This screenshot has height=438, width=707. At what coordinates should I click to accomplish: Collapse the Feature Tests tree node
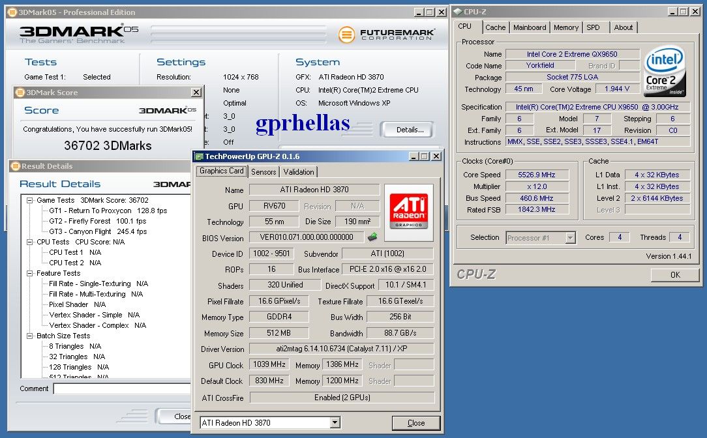(x=30, y=273)
